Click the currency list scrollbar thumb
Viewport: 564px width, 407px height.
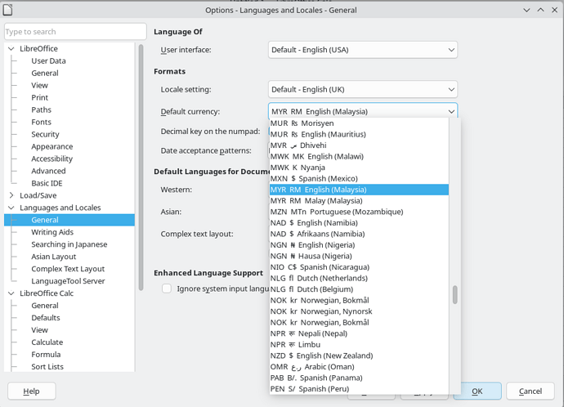(x=455, y=294)
